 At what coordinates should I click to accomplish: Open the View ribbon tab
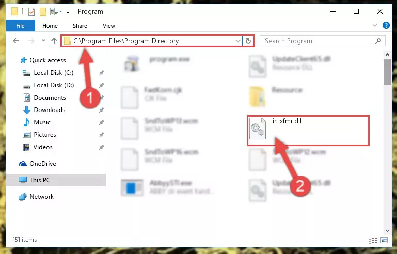click(108, 26)
